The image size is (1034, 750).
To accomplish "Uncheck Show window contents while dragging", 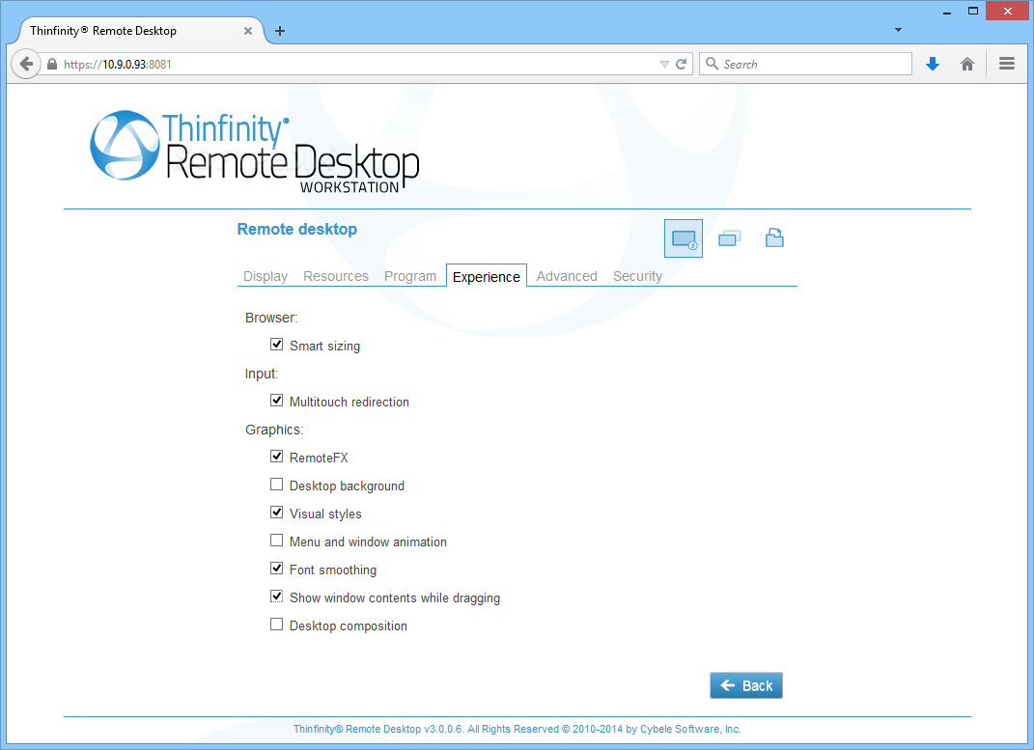I will [x=276, y=597].
